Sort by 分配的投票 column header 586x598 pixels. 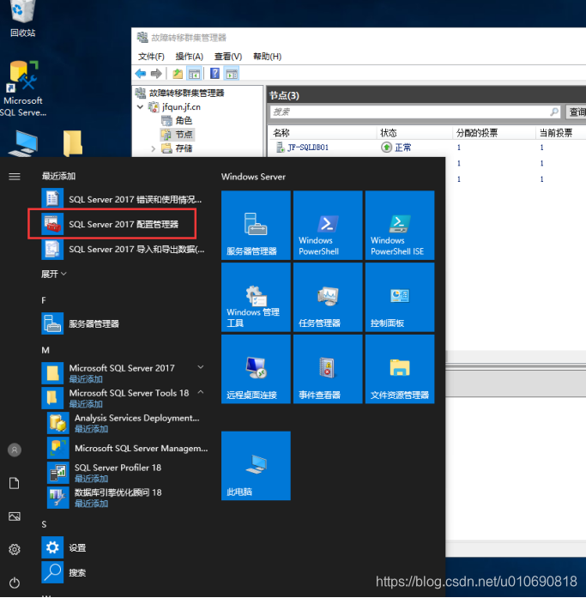click(x=477, y=133)
